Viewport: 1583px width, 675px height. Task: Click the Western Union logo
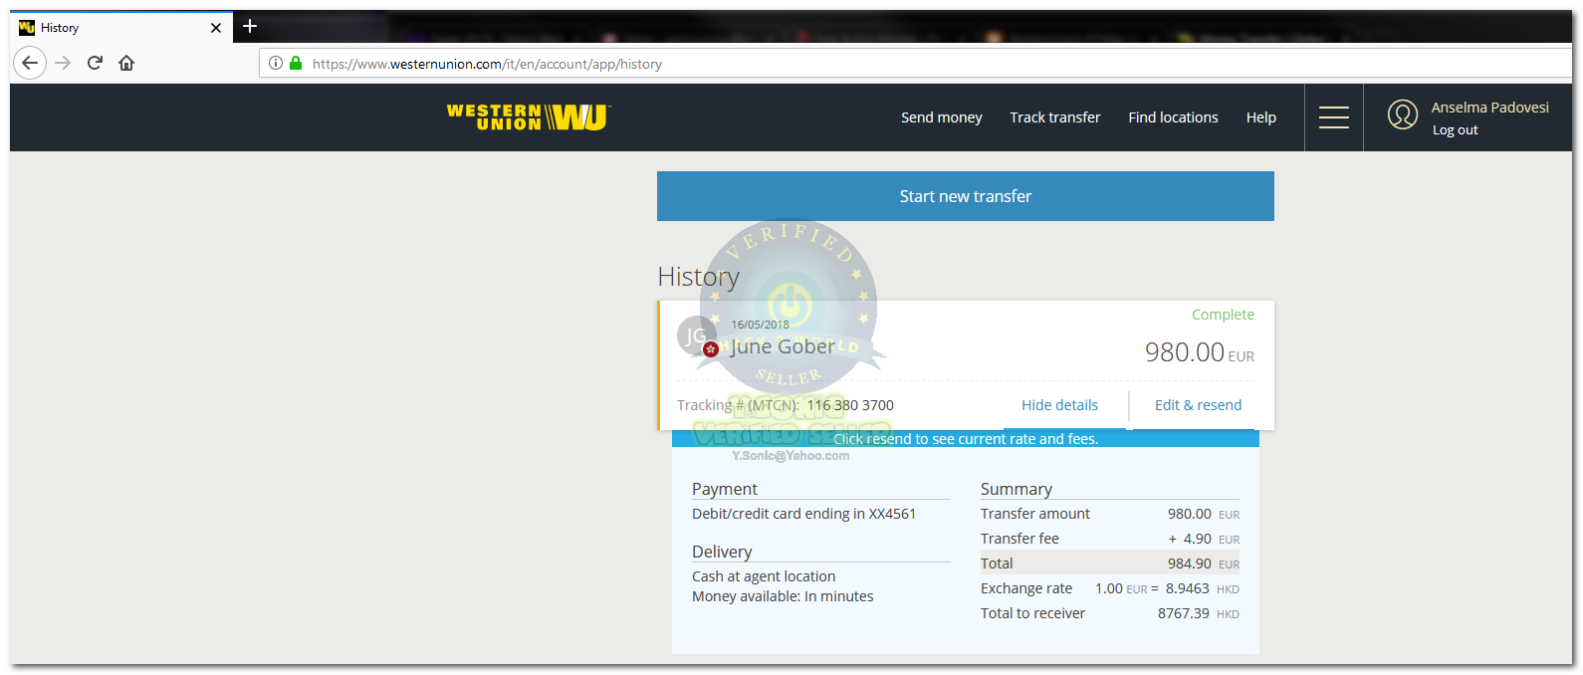pos(529,117)
